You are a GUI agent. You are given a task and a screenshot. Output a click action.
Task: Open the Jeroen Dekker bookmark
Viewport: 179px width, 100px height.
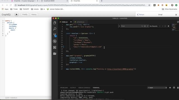click(55, 9)
